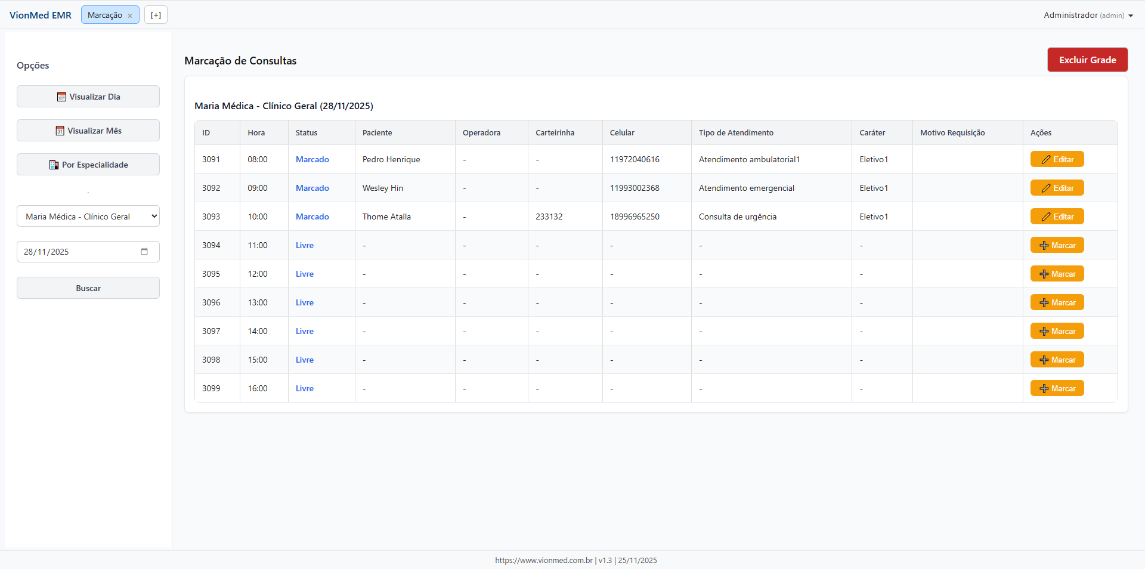Screen dimensions: 1145x569
Task: Edit Thome Atalla's 10:00 appointment
Action: coord(1057,217)
